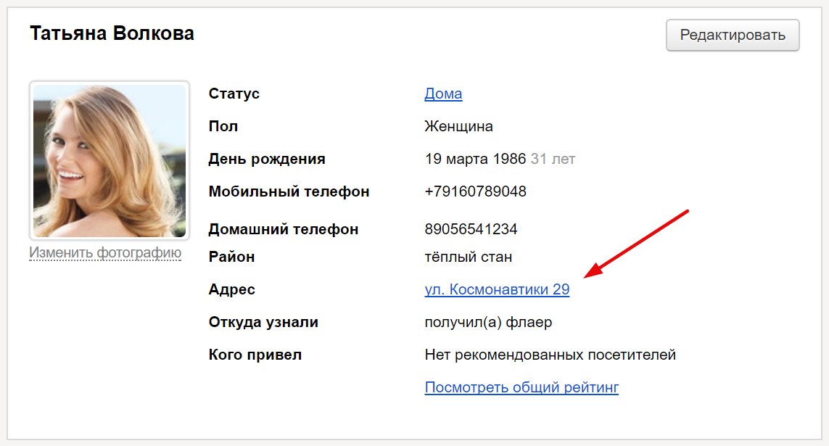Click the Кого привел field label
This screenshot has width=829, height=446.
[255, 355]
